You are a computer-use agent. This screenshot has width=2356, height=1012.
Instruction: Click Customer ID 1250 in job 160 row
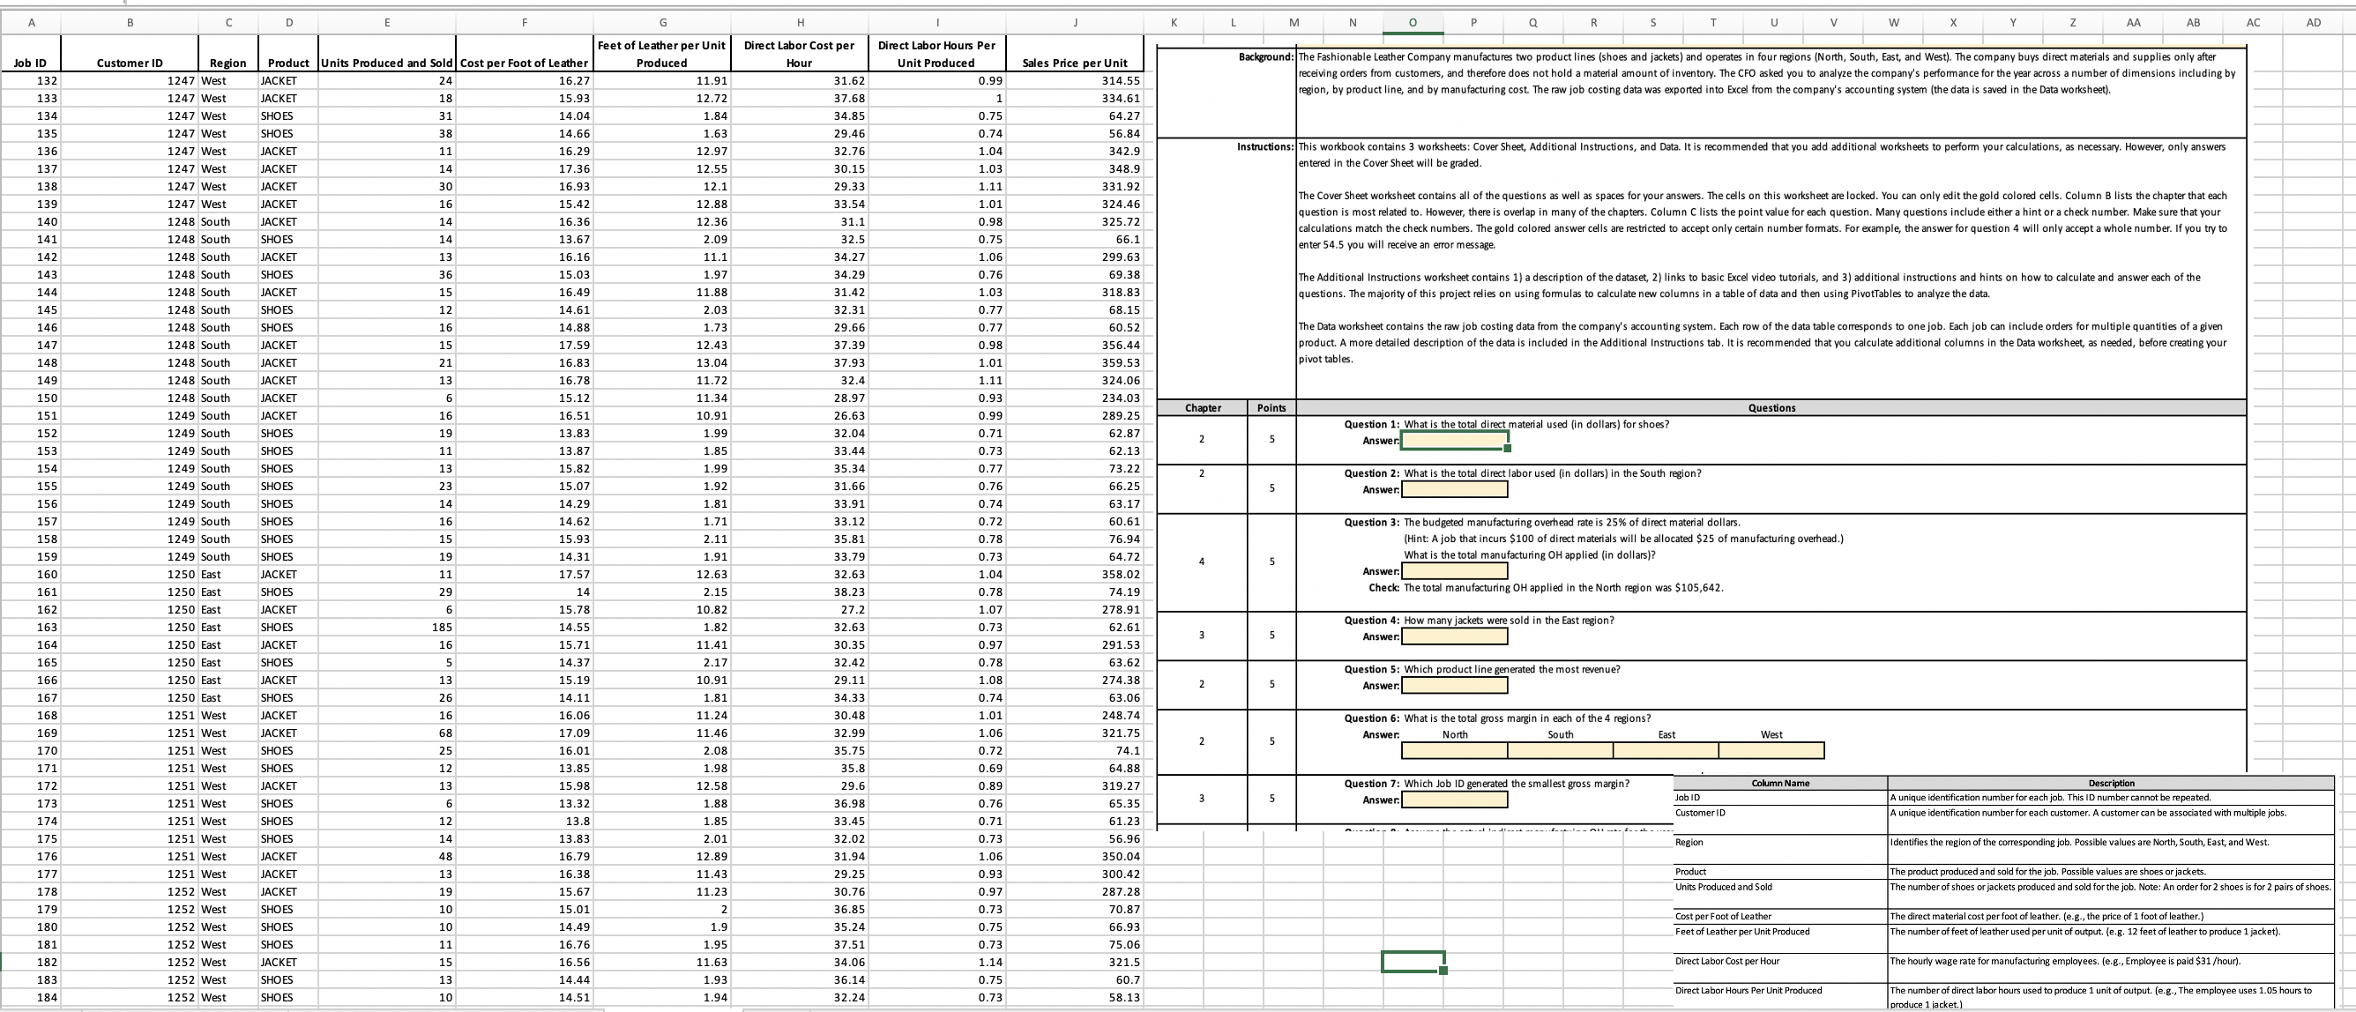pos(129,574)
